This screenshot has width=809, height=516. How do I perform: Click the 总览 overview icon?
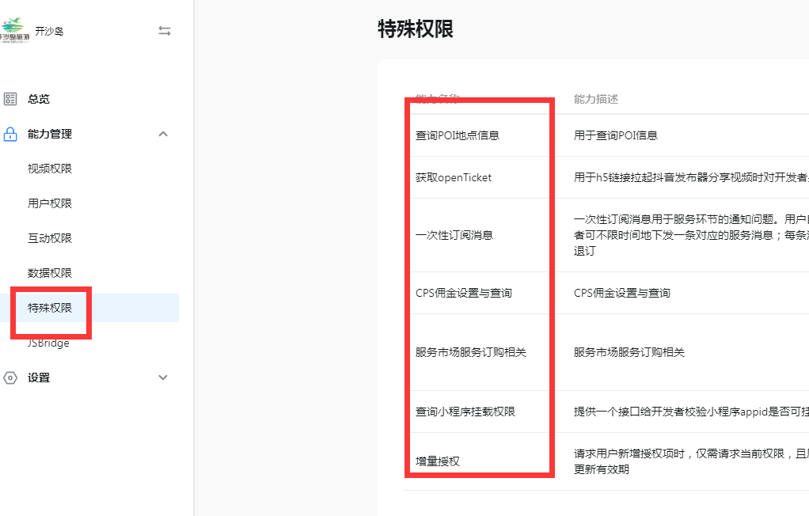(10, 99)
